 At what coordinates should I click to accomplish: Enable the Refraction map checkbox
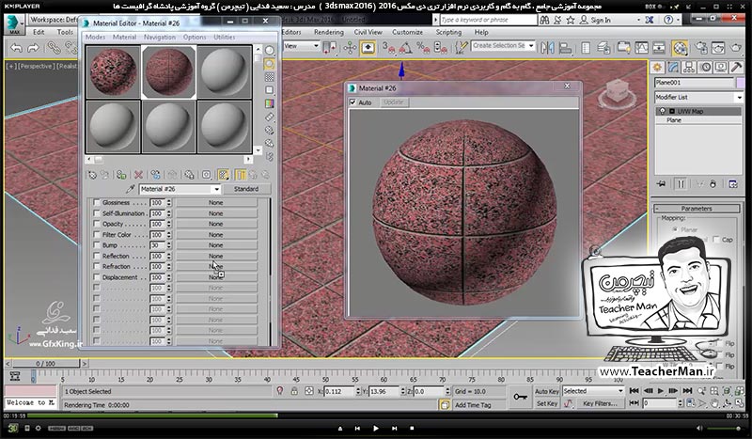97,266
